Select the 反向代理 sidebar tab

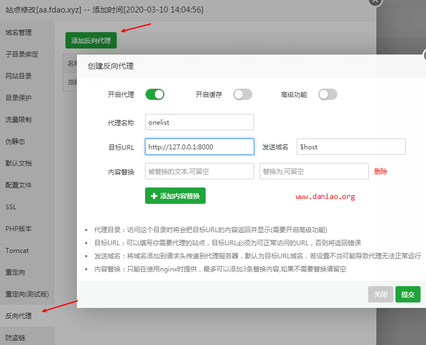tap(27, 316)
